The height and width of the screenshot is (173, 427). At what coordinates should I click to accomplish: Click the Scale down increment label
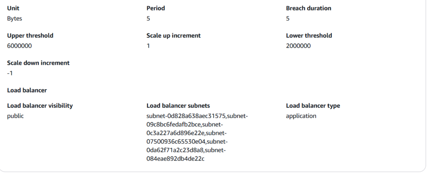[x=38, y=63]
